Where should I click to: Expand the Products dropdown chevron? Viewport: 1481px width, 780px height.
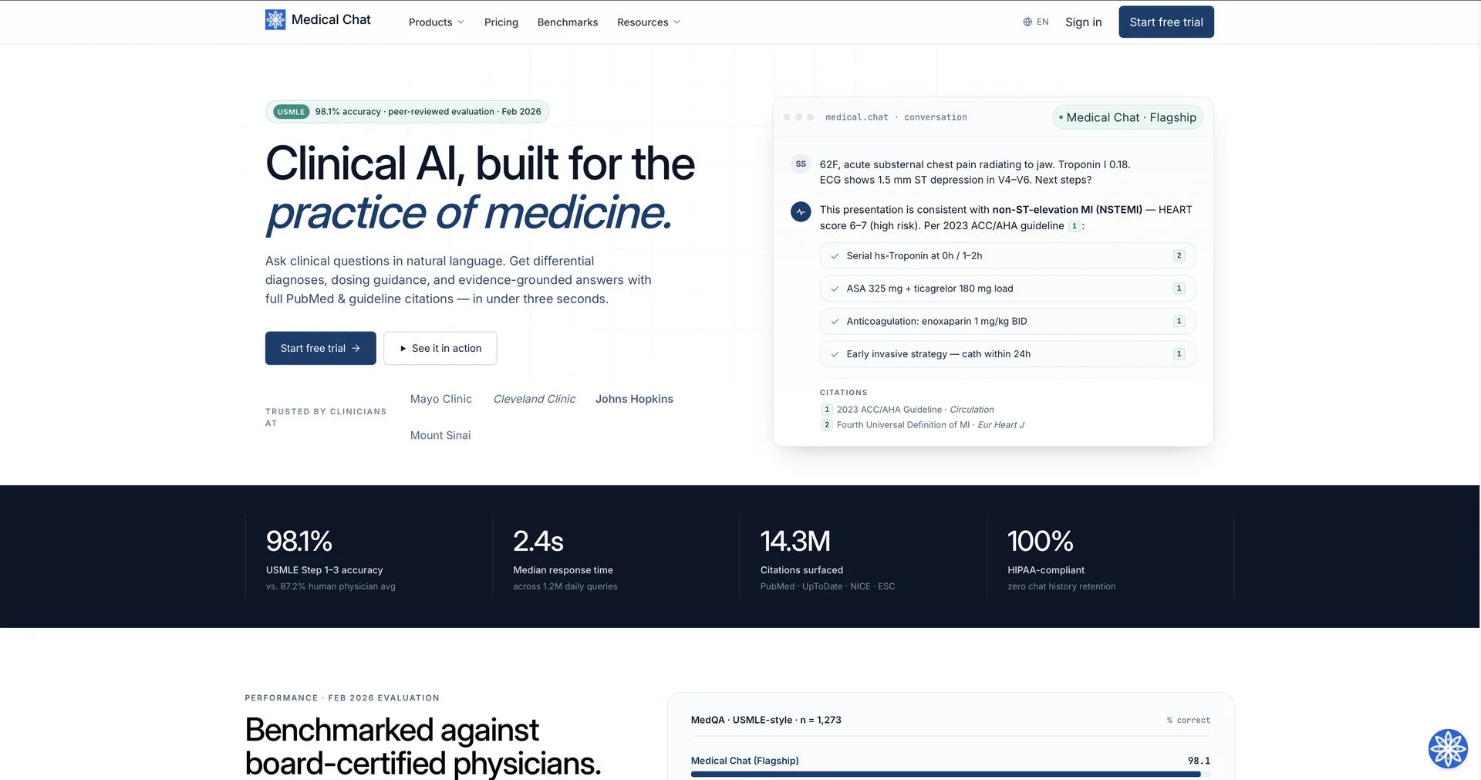(460, 22)
